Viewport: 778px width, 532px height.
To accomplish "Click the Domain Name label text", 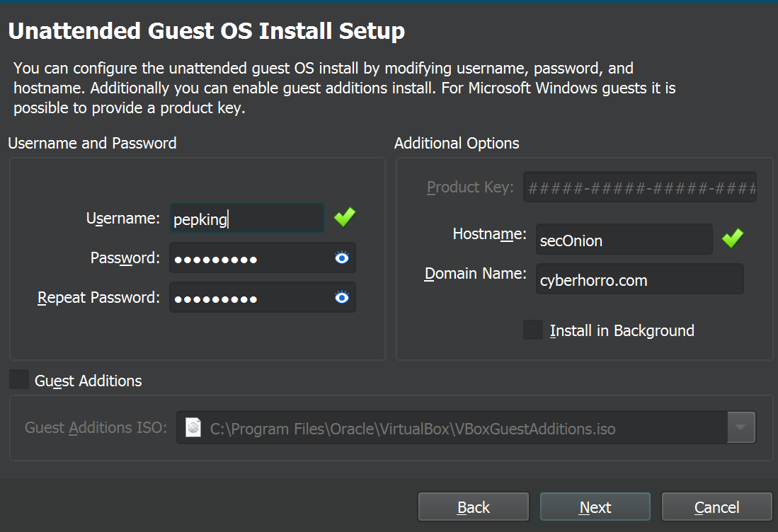I will point(475,274).
